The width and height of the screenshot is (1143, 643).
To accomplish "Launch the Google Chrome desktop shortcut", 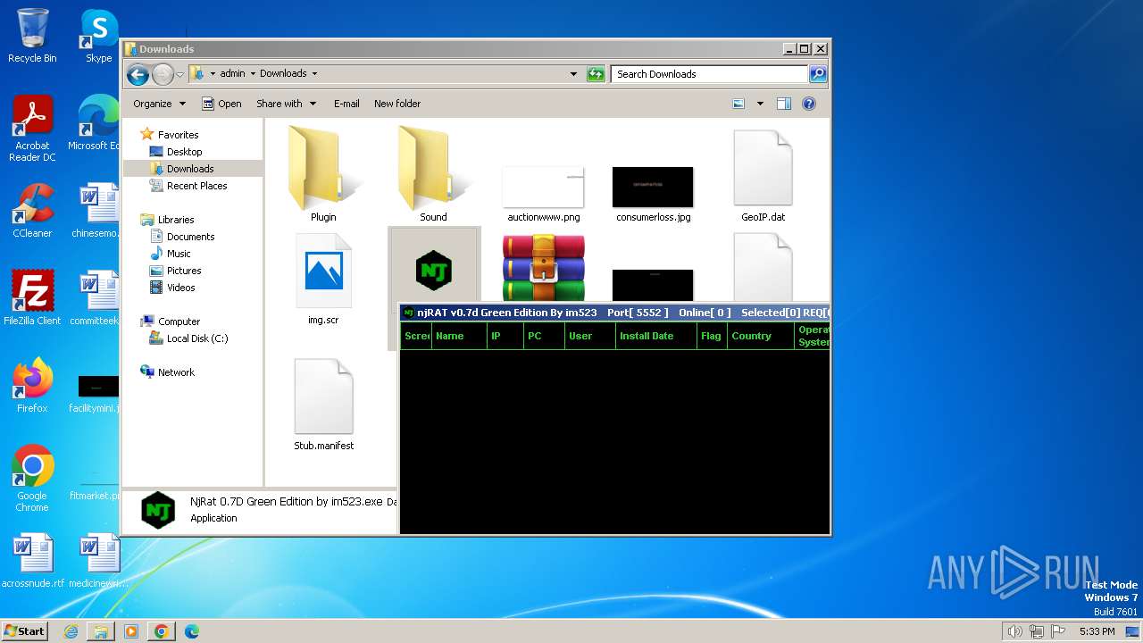I will 32,479.
